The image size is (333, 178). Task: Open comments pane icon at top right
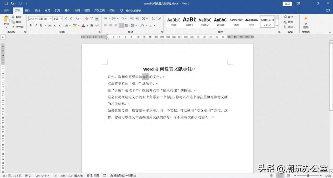(328, 11)
